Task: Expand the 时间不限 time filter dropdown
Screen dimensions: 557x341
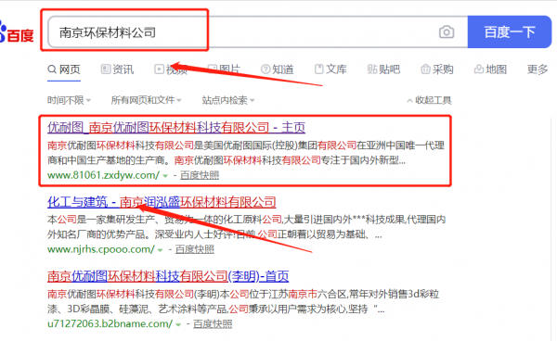Action: [x=70, y=100]
